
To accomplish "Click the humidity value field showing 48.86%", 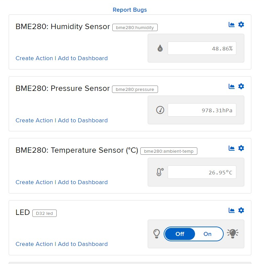I will tap(202, 48).
